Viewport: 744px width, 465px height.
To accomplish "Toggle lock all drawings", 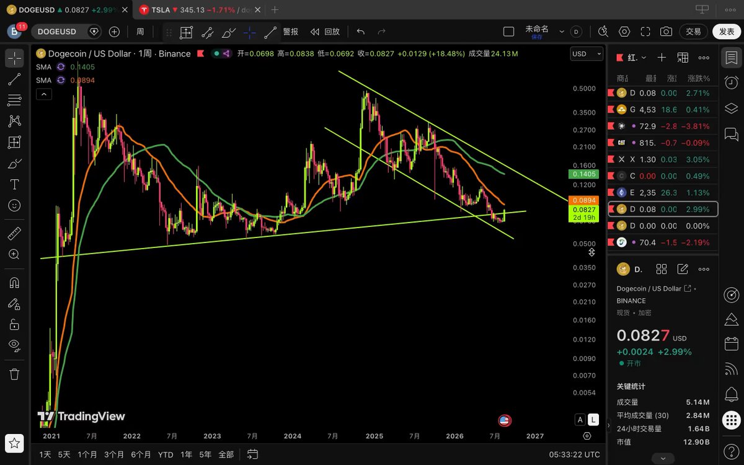I will coord(15,324).
